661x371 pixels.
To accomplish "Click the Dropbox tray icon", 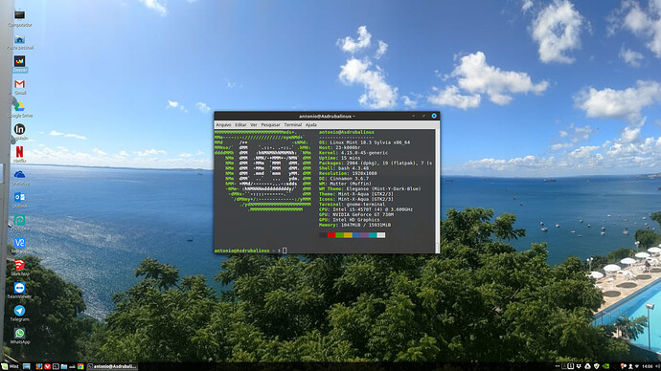I will (x=579, y=366).
